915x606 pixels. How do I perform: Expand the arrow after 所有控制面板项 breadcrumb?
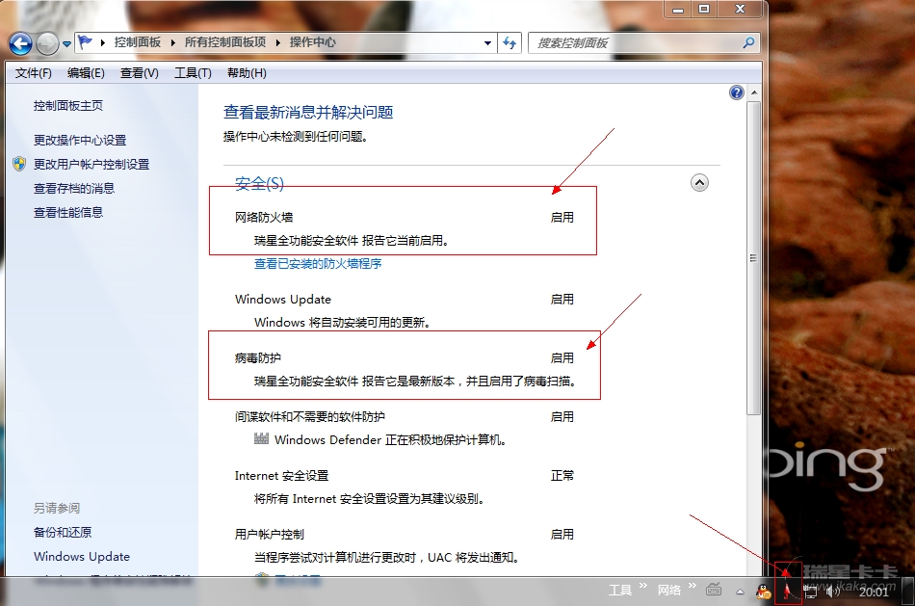(x=277, y=42)
